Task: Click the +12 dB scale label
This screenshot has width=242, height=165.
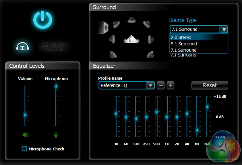Action: tap(220, 96)
